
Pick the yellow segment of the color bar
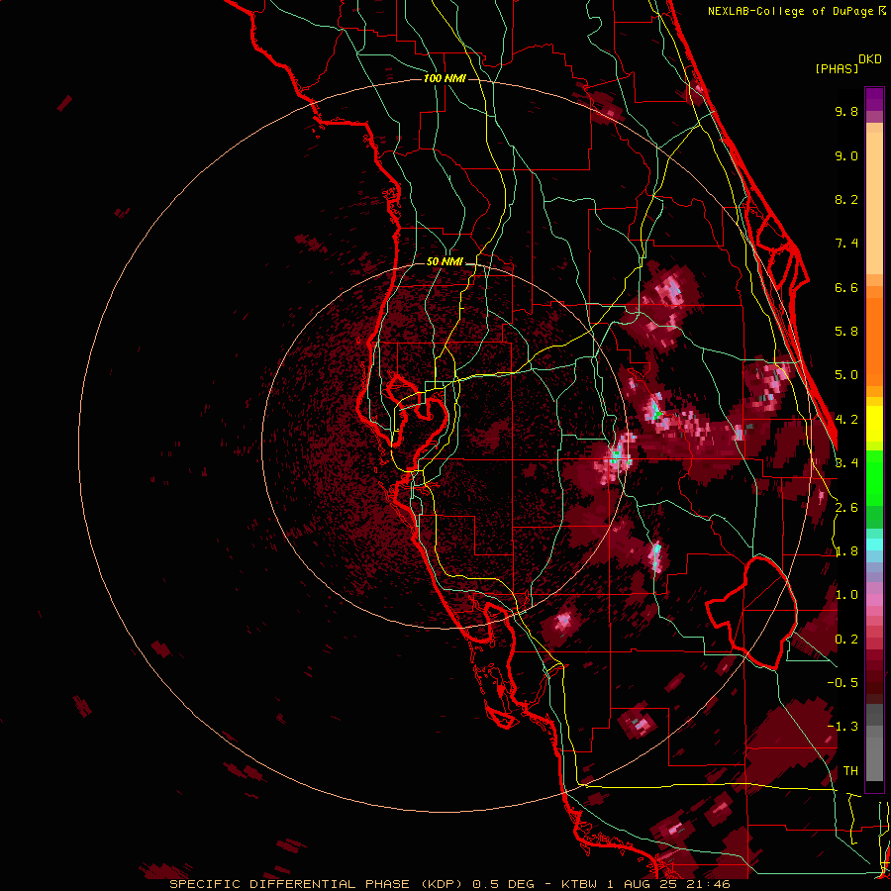pyautogui.click(x=874, y=424)
